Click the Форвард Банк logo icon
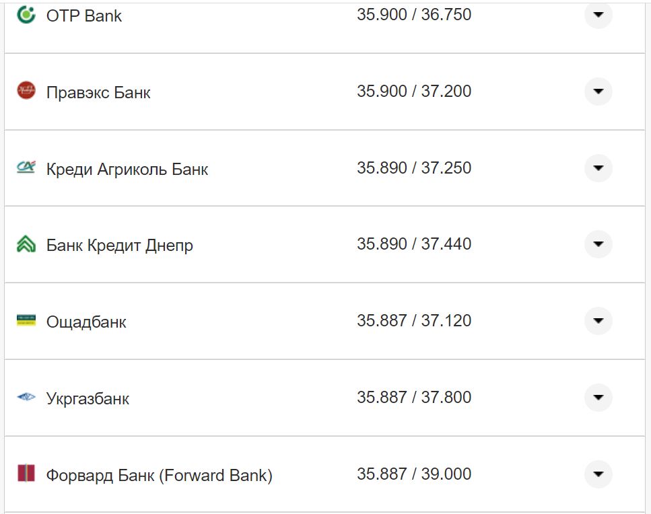Viewport: 651px width, 514px height. pyautogui.click(x=26, y=474)
